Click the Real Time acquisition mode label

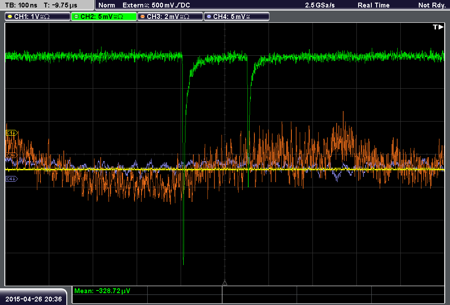click(374, 5)
